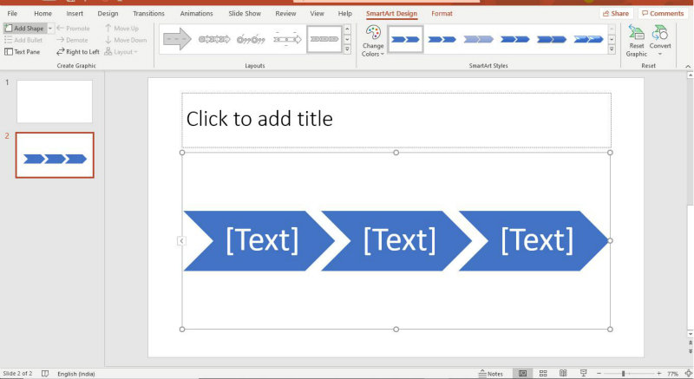This screenshot has height=379, width=694.
Task: Click the Share button
Action: 615,14
